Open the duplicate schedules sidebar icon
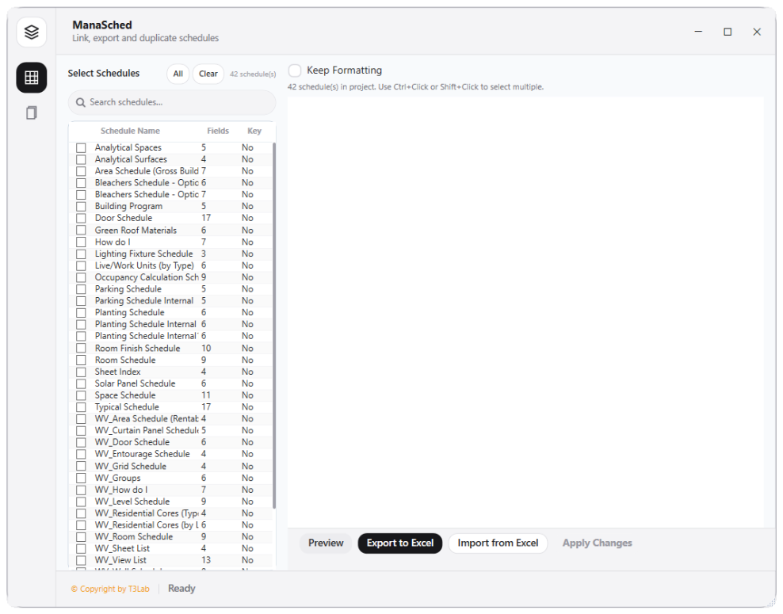 point(32,113)
